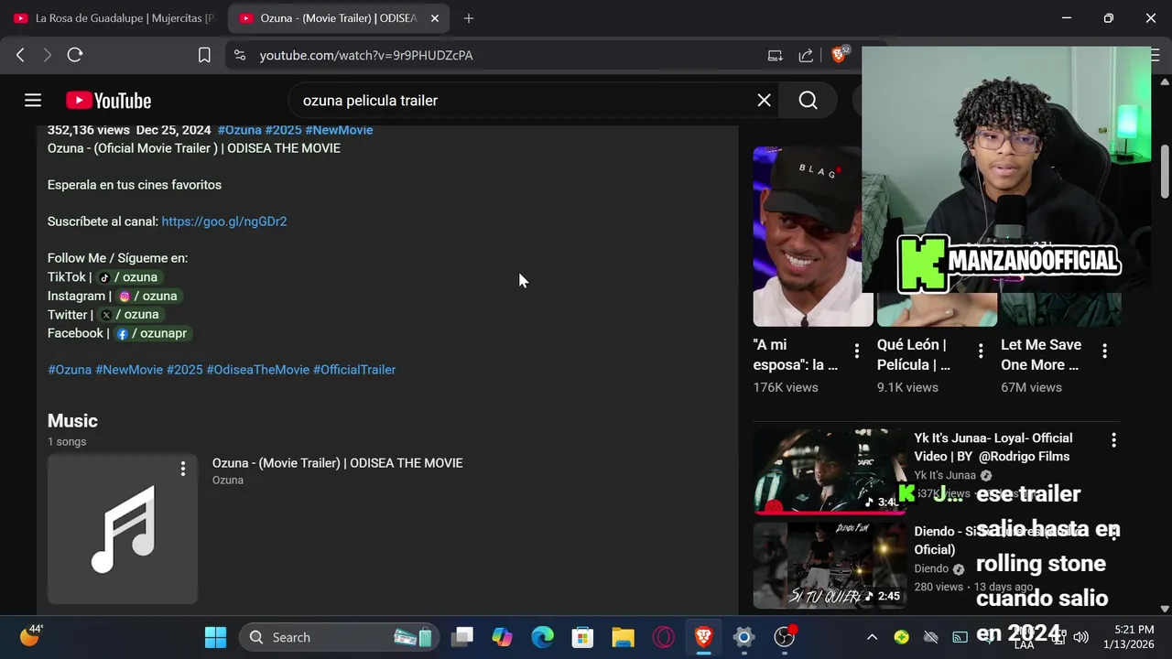Bookmark this page in Brave

[x=204, y=55]
